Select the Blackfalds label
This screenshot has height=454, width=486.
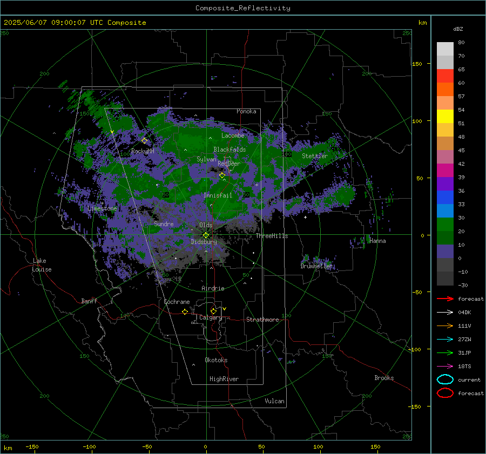tap(230, 150)
